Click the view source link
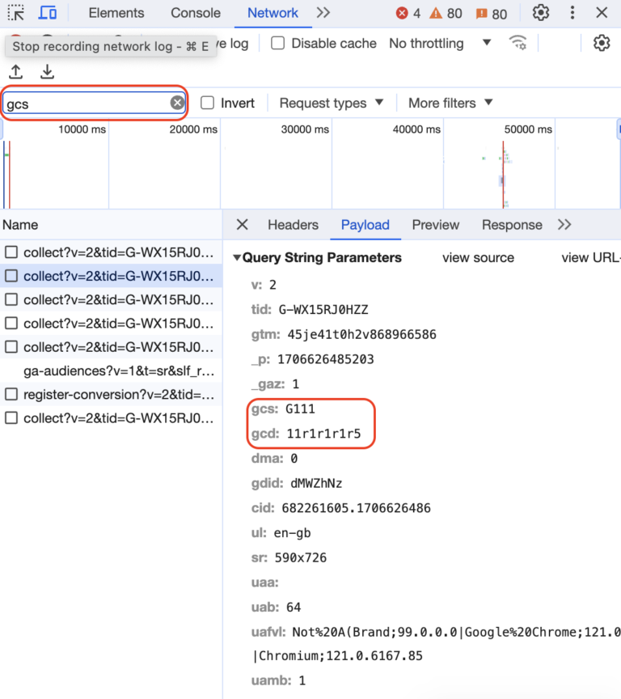Image resolution: width=621 pixels, height=699 pixels. pyautogui.click(x=478, y=258)
